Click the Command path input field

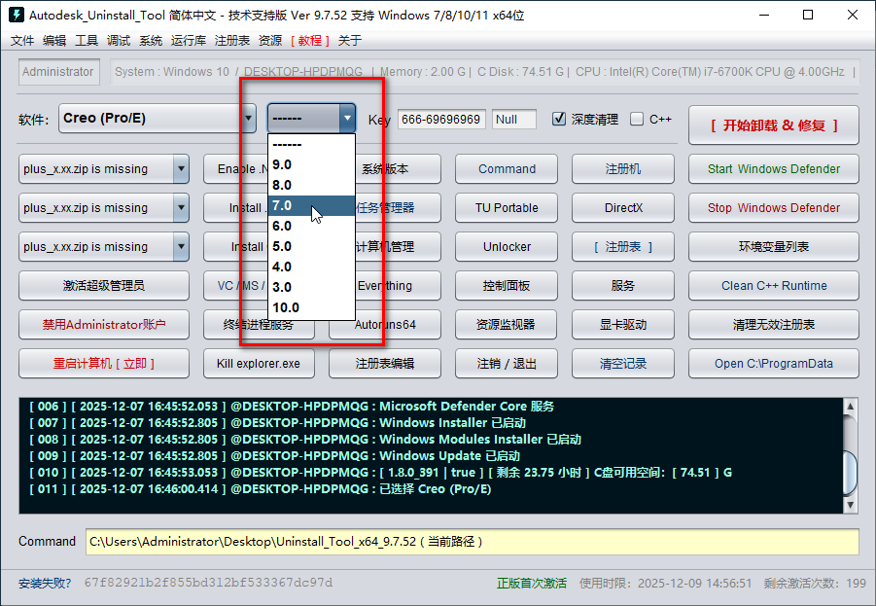(473, 542)
